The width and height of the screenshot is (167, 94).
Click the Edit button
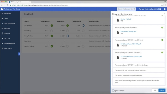tap(155, 90)
